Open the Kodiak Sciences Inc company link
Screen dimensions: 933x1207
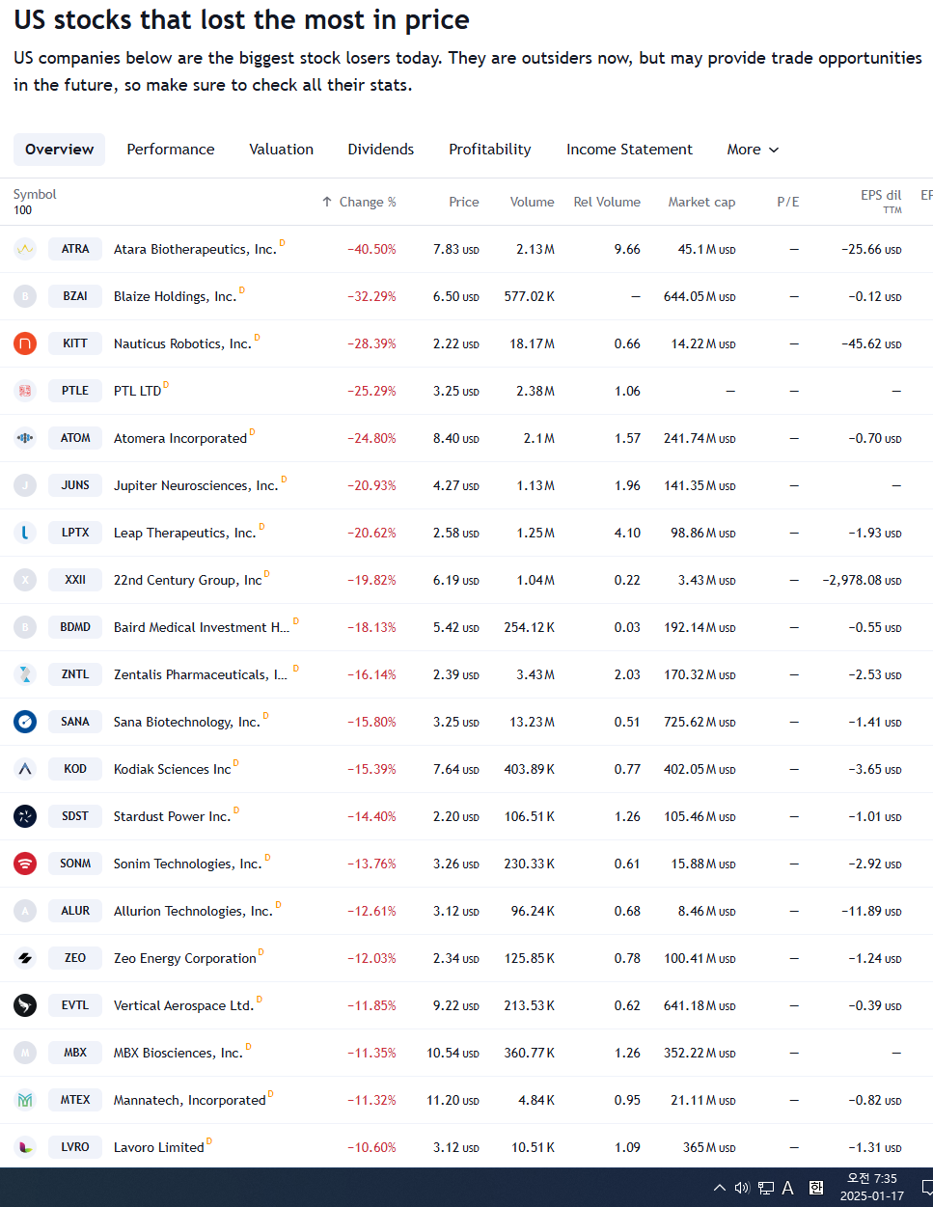coord(173,769)
